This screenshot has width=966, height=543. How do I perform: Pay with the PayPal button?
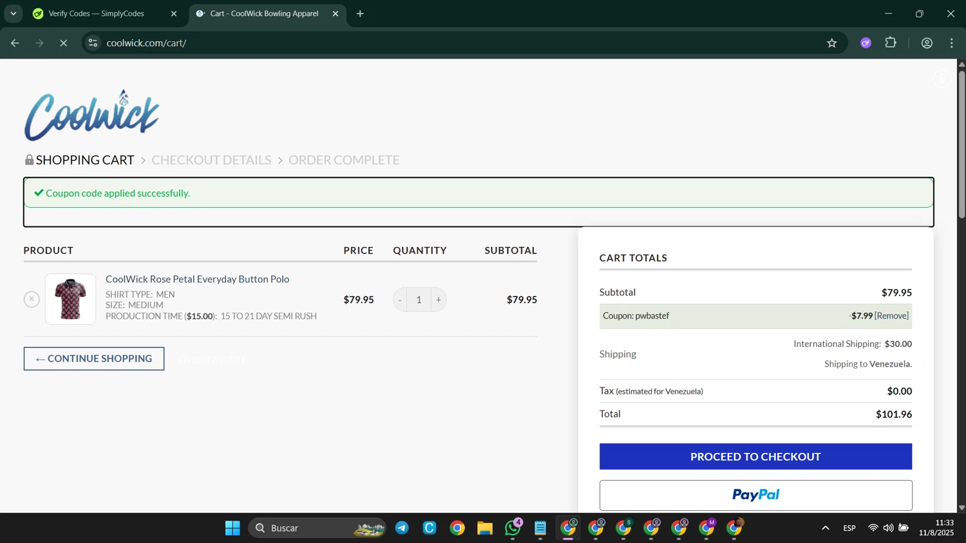pyautogui.click(x=755, y=495)
